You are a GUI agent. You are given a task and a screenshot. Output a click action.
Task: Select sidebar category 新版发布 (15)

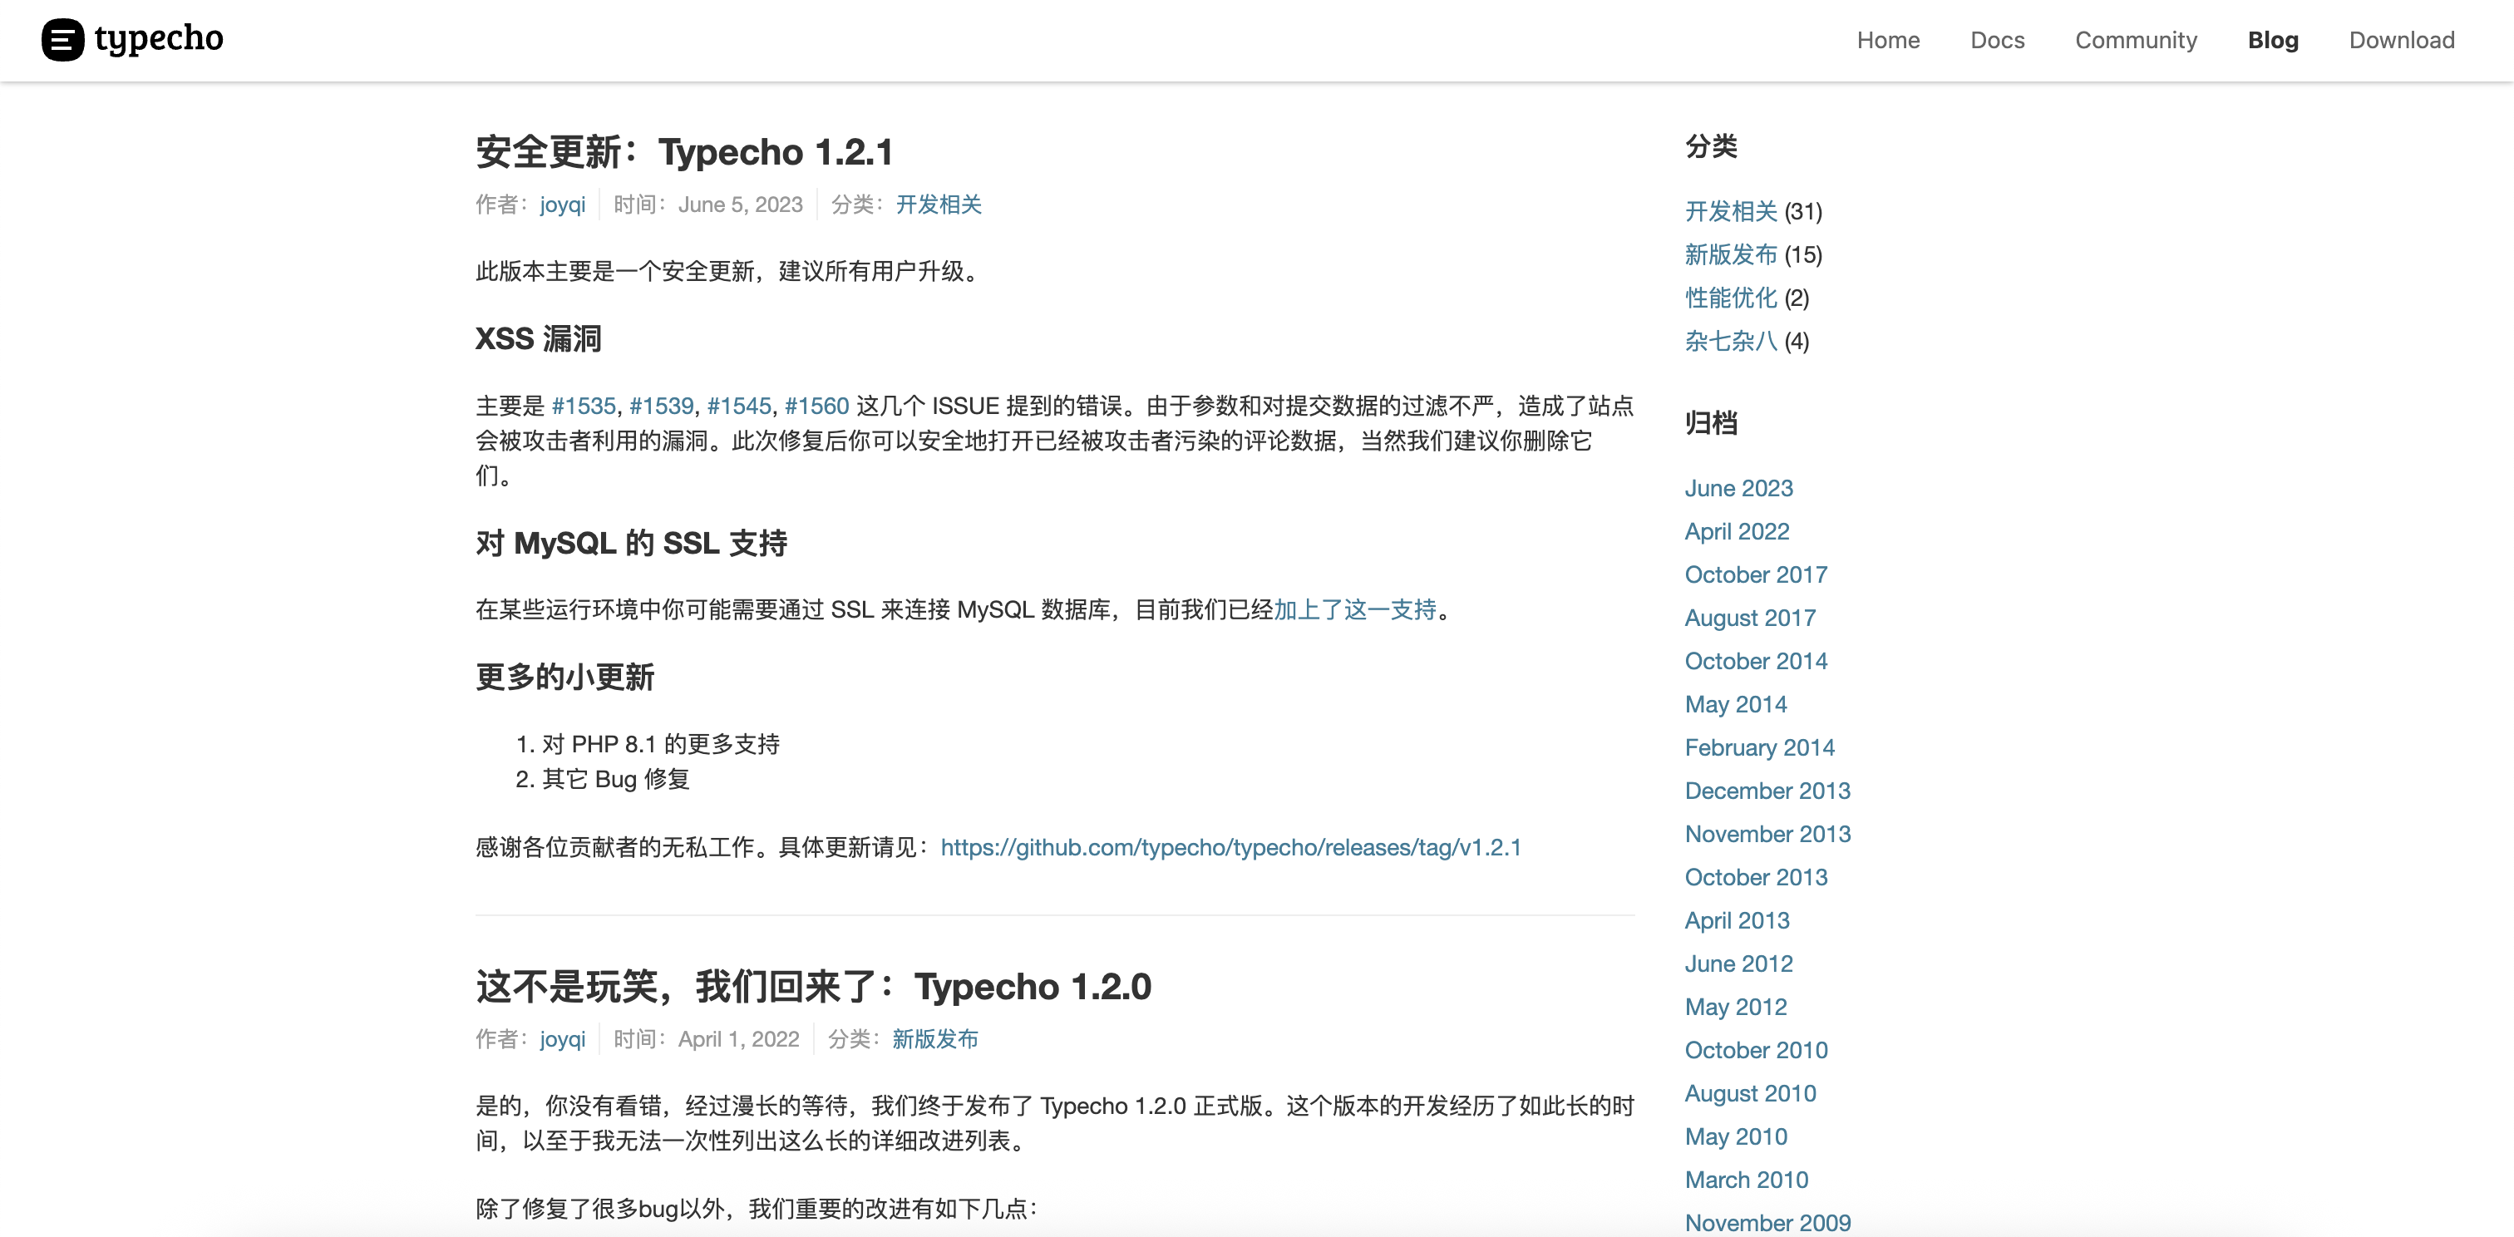(1732, 254)
